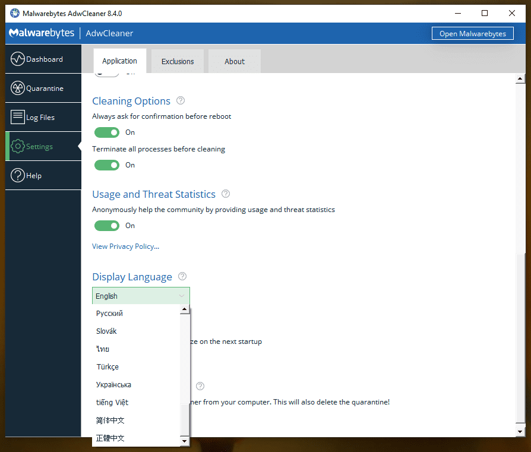Click the Cleaning Options heading

click(x=131, y=101)
